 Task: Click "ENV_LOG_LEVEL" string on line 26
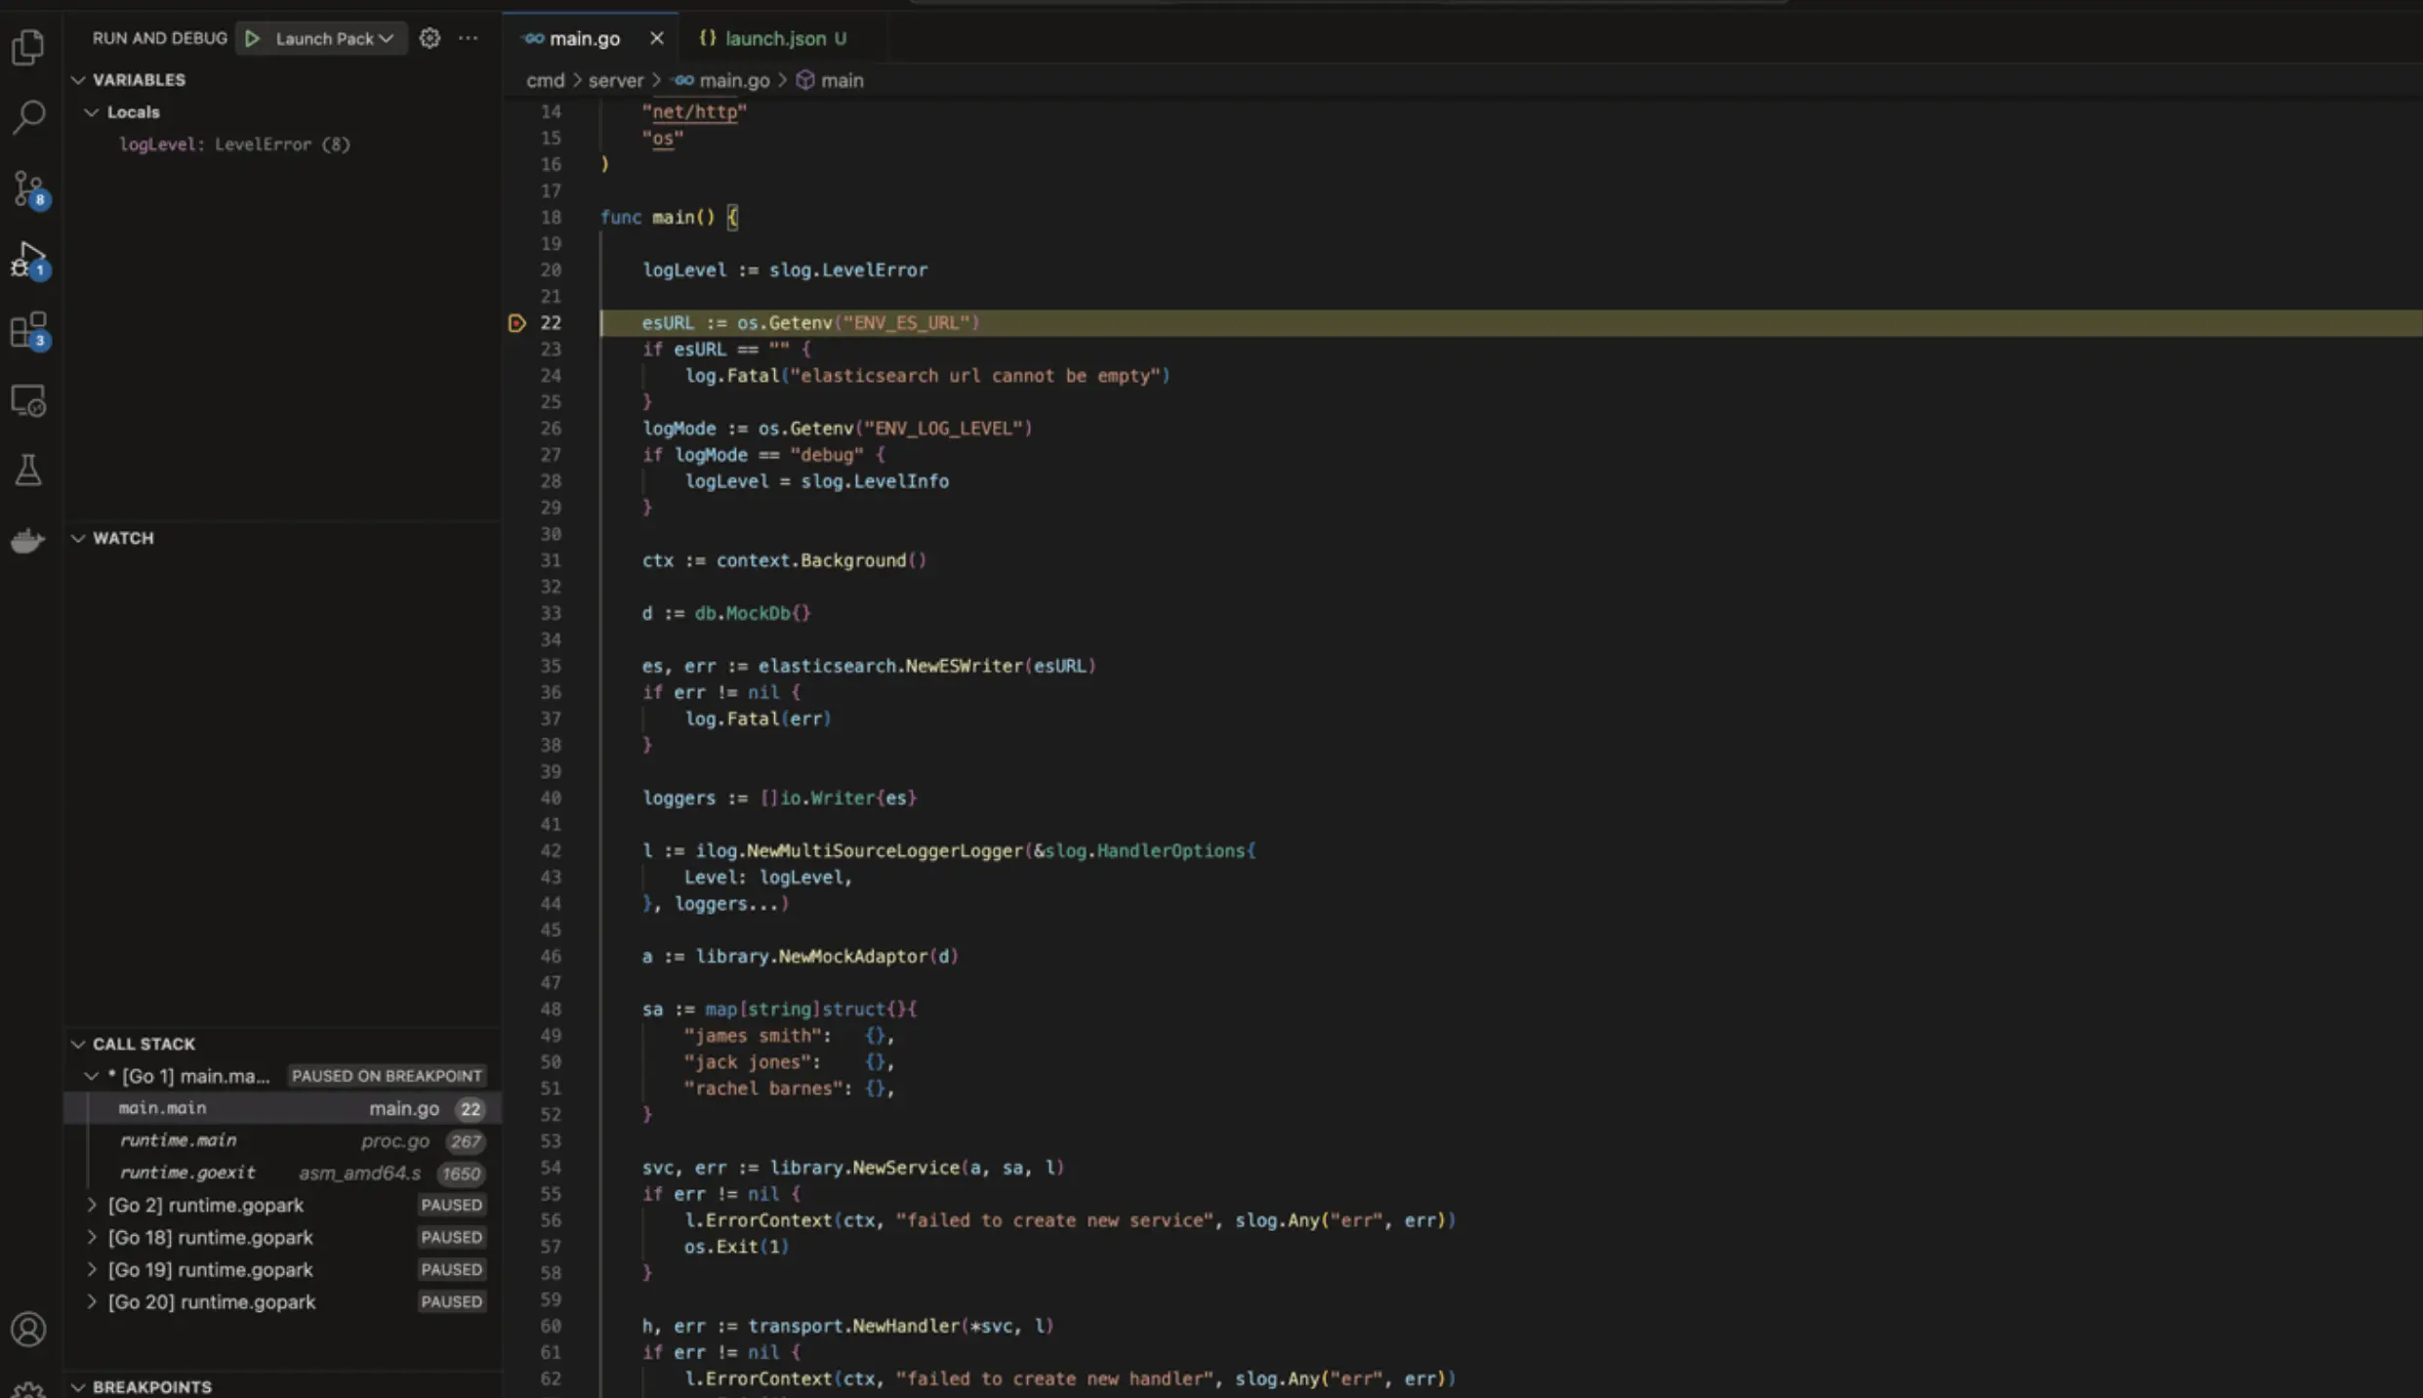[943, 429]
